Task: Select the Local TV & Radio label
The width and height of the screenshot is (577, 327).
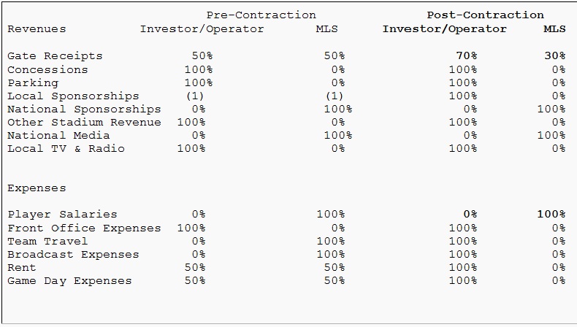Action: point(66,149)
